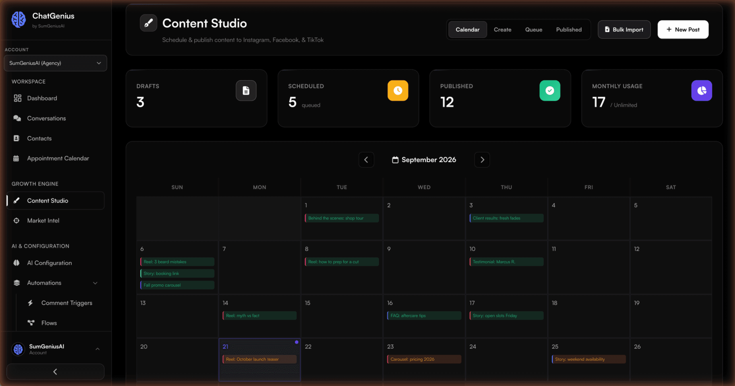Open 'Story: weekend availability' post
The height and width of the screenshot is (386, 735).
click(589, 359)
